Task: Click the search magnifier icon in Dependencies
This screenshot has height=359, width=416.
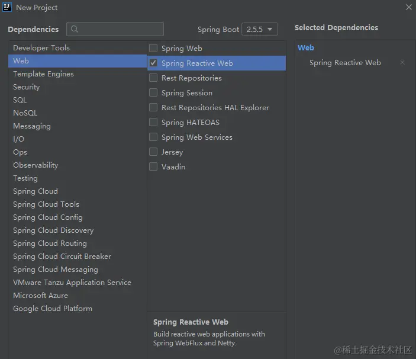Action: (x=75, y=29)
